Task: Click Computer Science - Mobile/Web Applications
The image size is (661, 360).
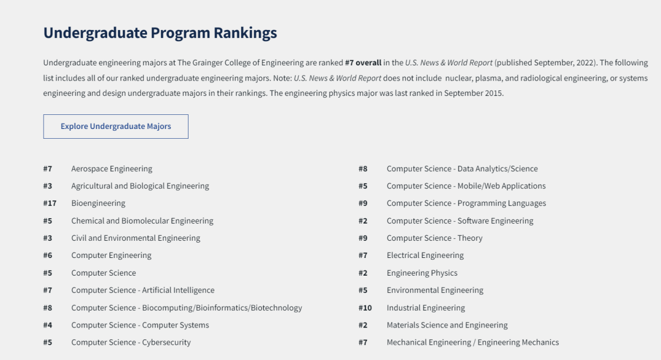Action: tap(466, 186)
